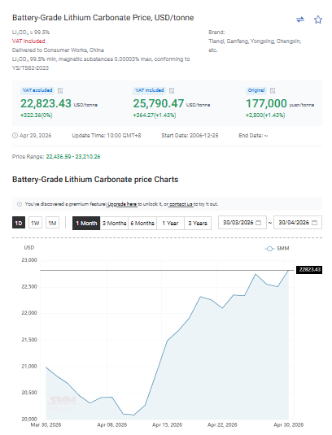Screen dimensions: 332x435
Task: Select the Original price tag
Action: [256, 90]
